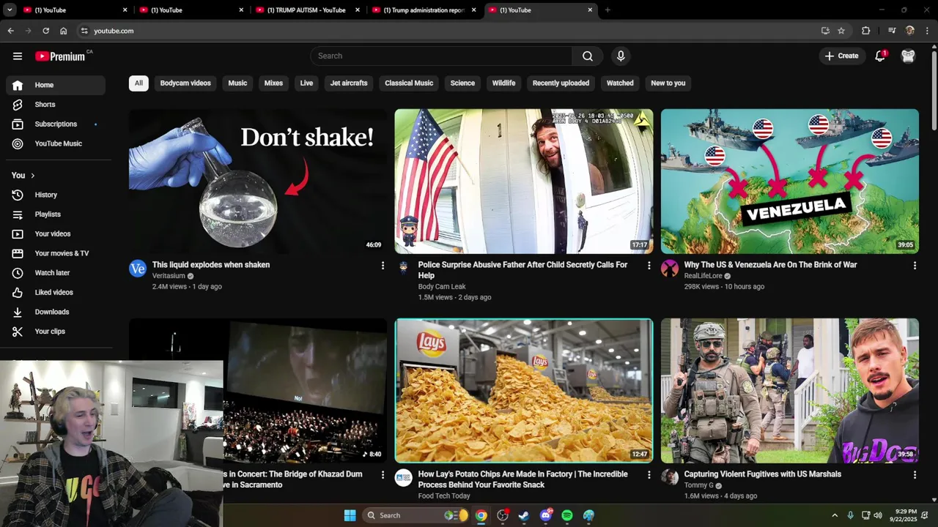Open Your clips in the sidebar
Image resolution: width=938 pixels, height=527 pixels.
tap(56, 332)
